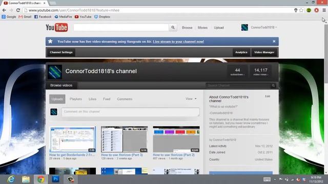Switch to the Playlists tab

(76, 99)
